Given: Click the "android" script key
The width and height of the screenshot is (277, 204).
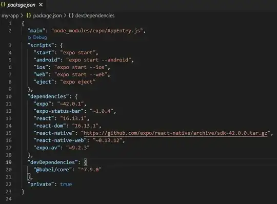Looking at the screenshot, I should point(47,60).
